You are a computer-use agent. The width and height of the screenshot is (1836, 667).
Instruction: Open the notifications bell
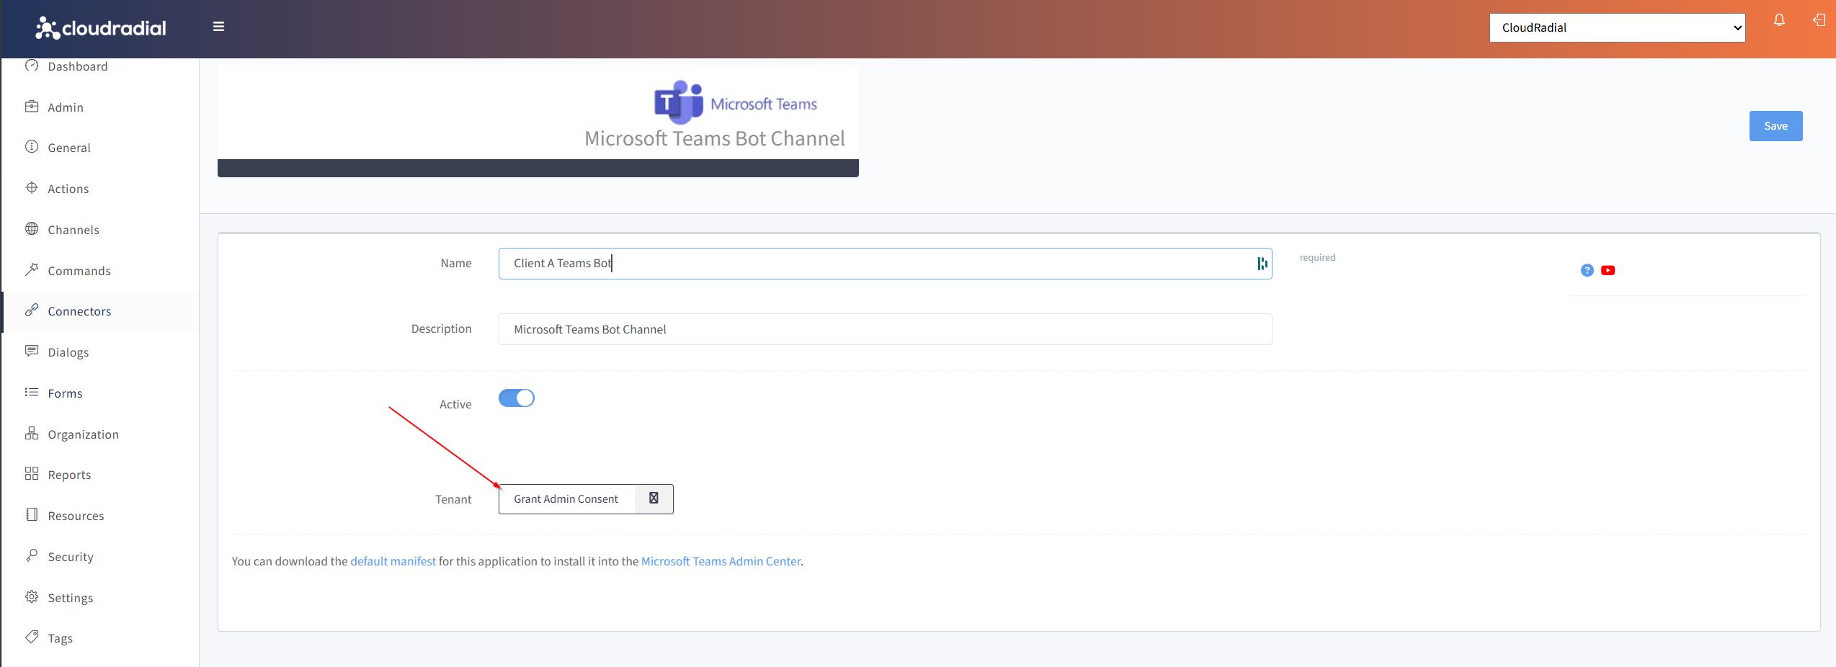point(1779,20)
